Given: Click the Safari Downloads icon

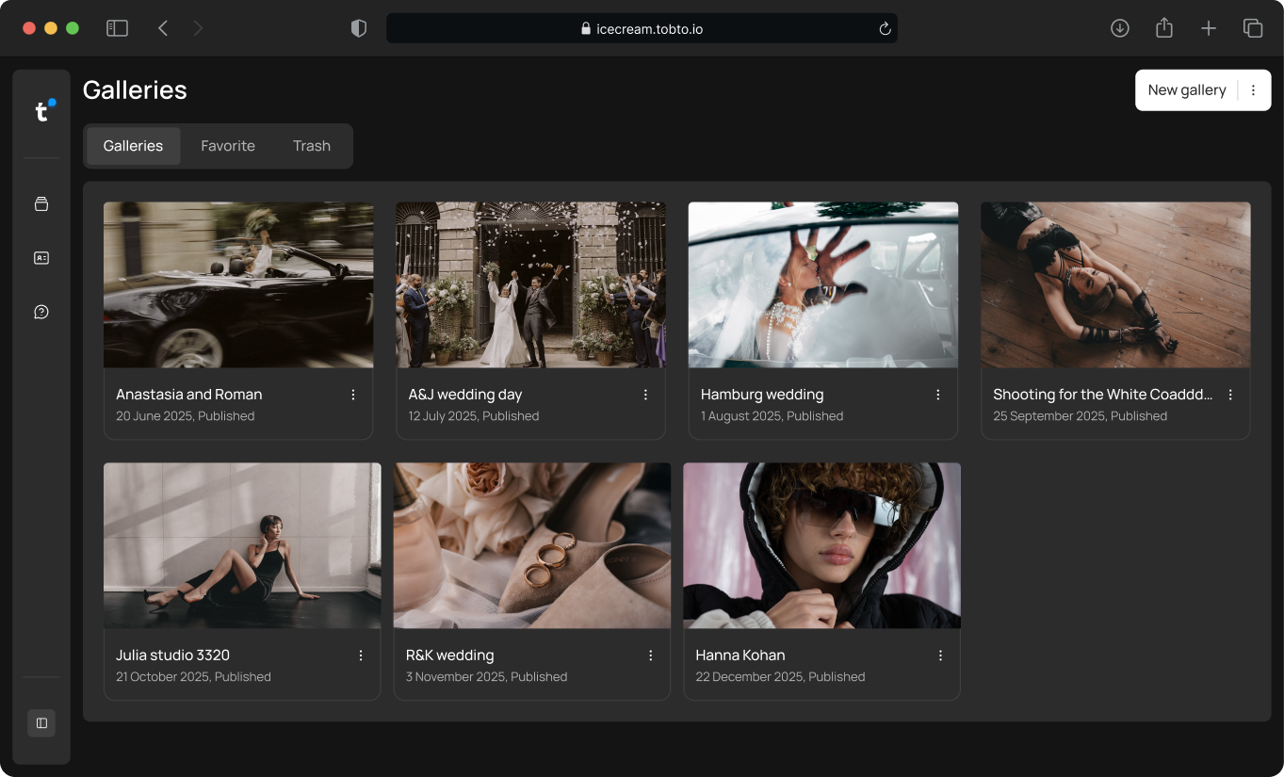Looking at the screenshot, I should point(1119,27).
